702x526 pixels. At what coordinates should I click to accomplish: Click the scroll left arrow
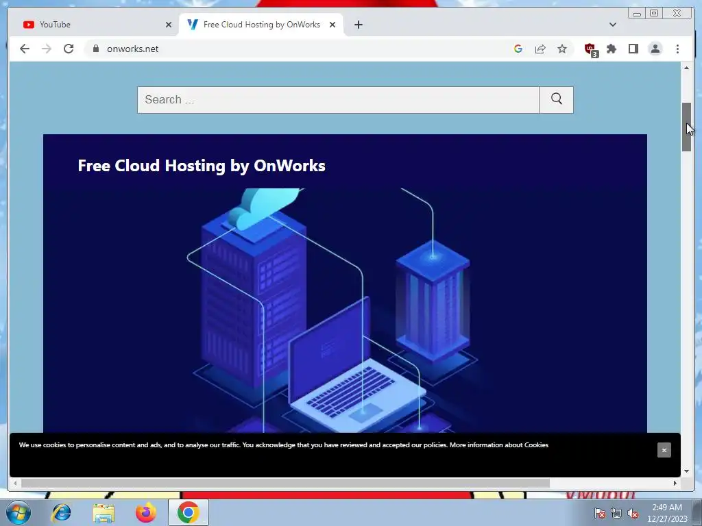[x=15, y=483]
